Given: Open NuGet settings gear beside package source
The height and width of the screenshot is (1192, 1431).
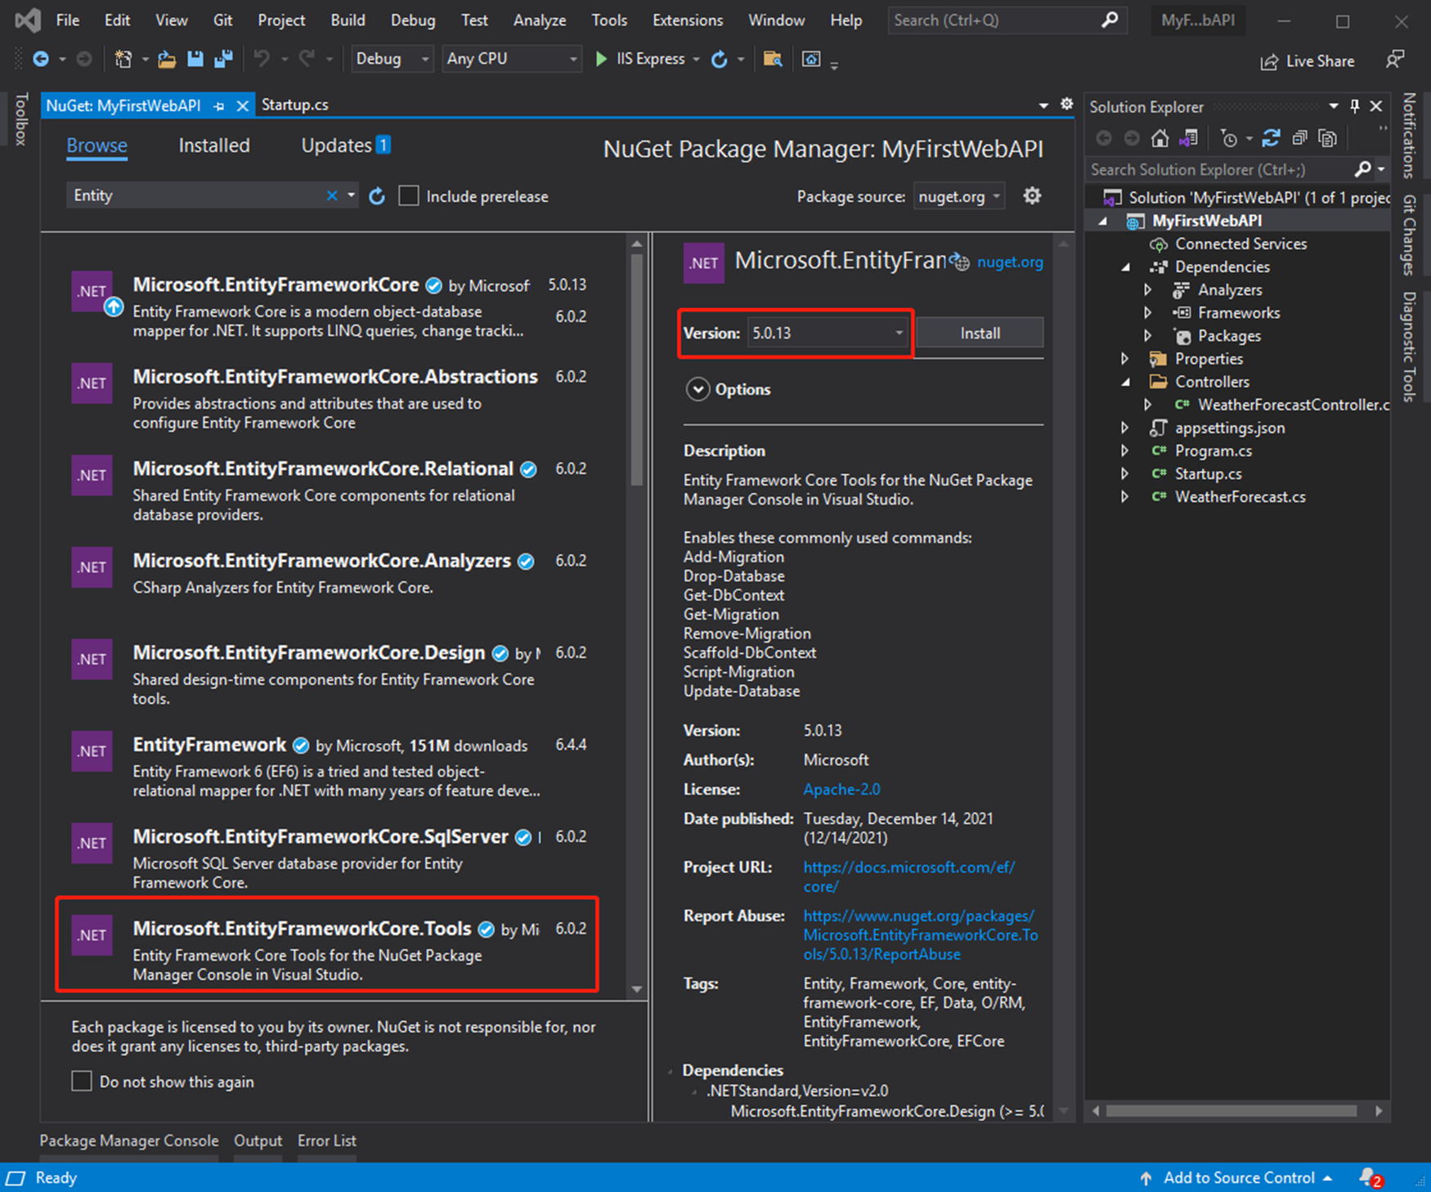Looking at the screenshot, I should (1033, 196).
